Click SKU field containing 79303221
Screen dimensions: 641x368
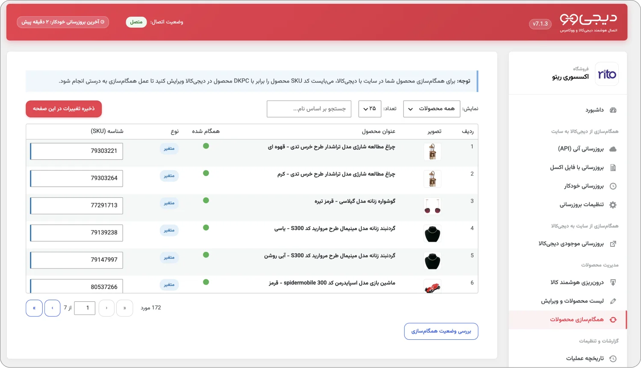(x=76, y=151)
